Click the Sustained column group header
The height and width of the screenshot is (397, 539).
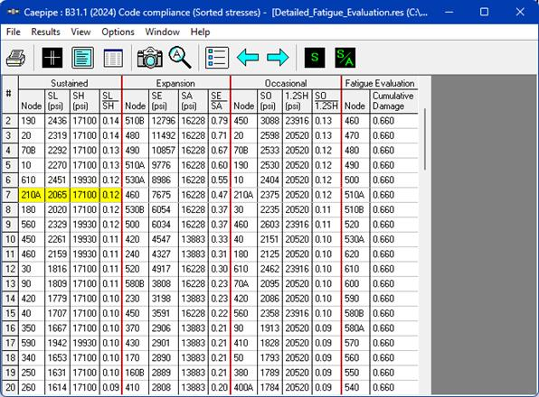tap(70, 83)
